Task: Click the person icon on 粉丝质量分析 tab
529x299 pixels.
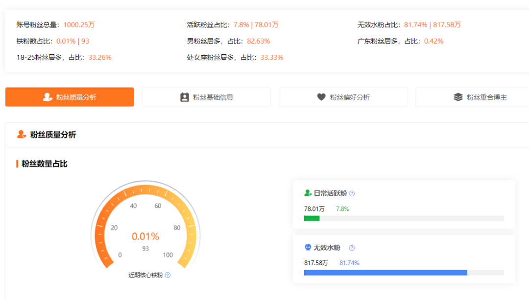Action: [x=47, y=97]
